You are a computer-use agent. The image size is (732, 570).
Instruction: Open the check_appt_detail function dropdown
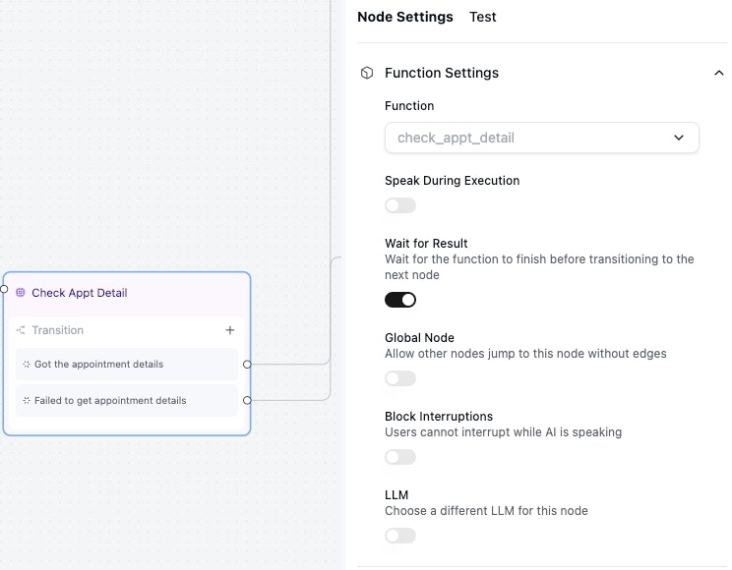(x=541, y=138)
